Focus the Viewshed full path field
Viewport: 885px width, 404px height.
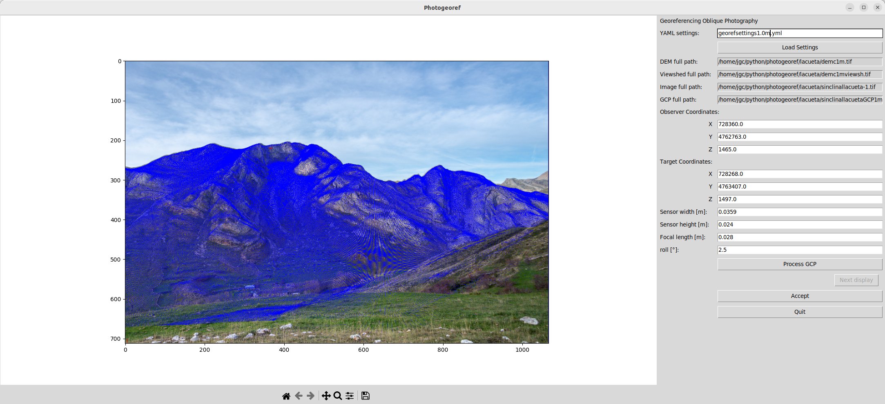(x=800, y=74)
